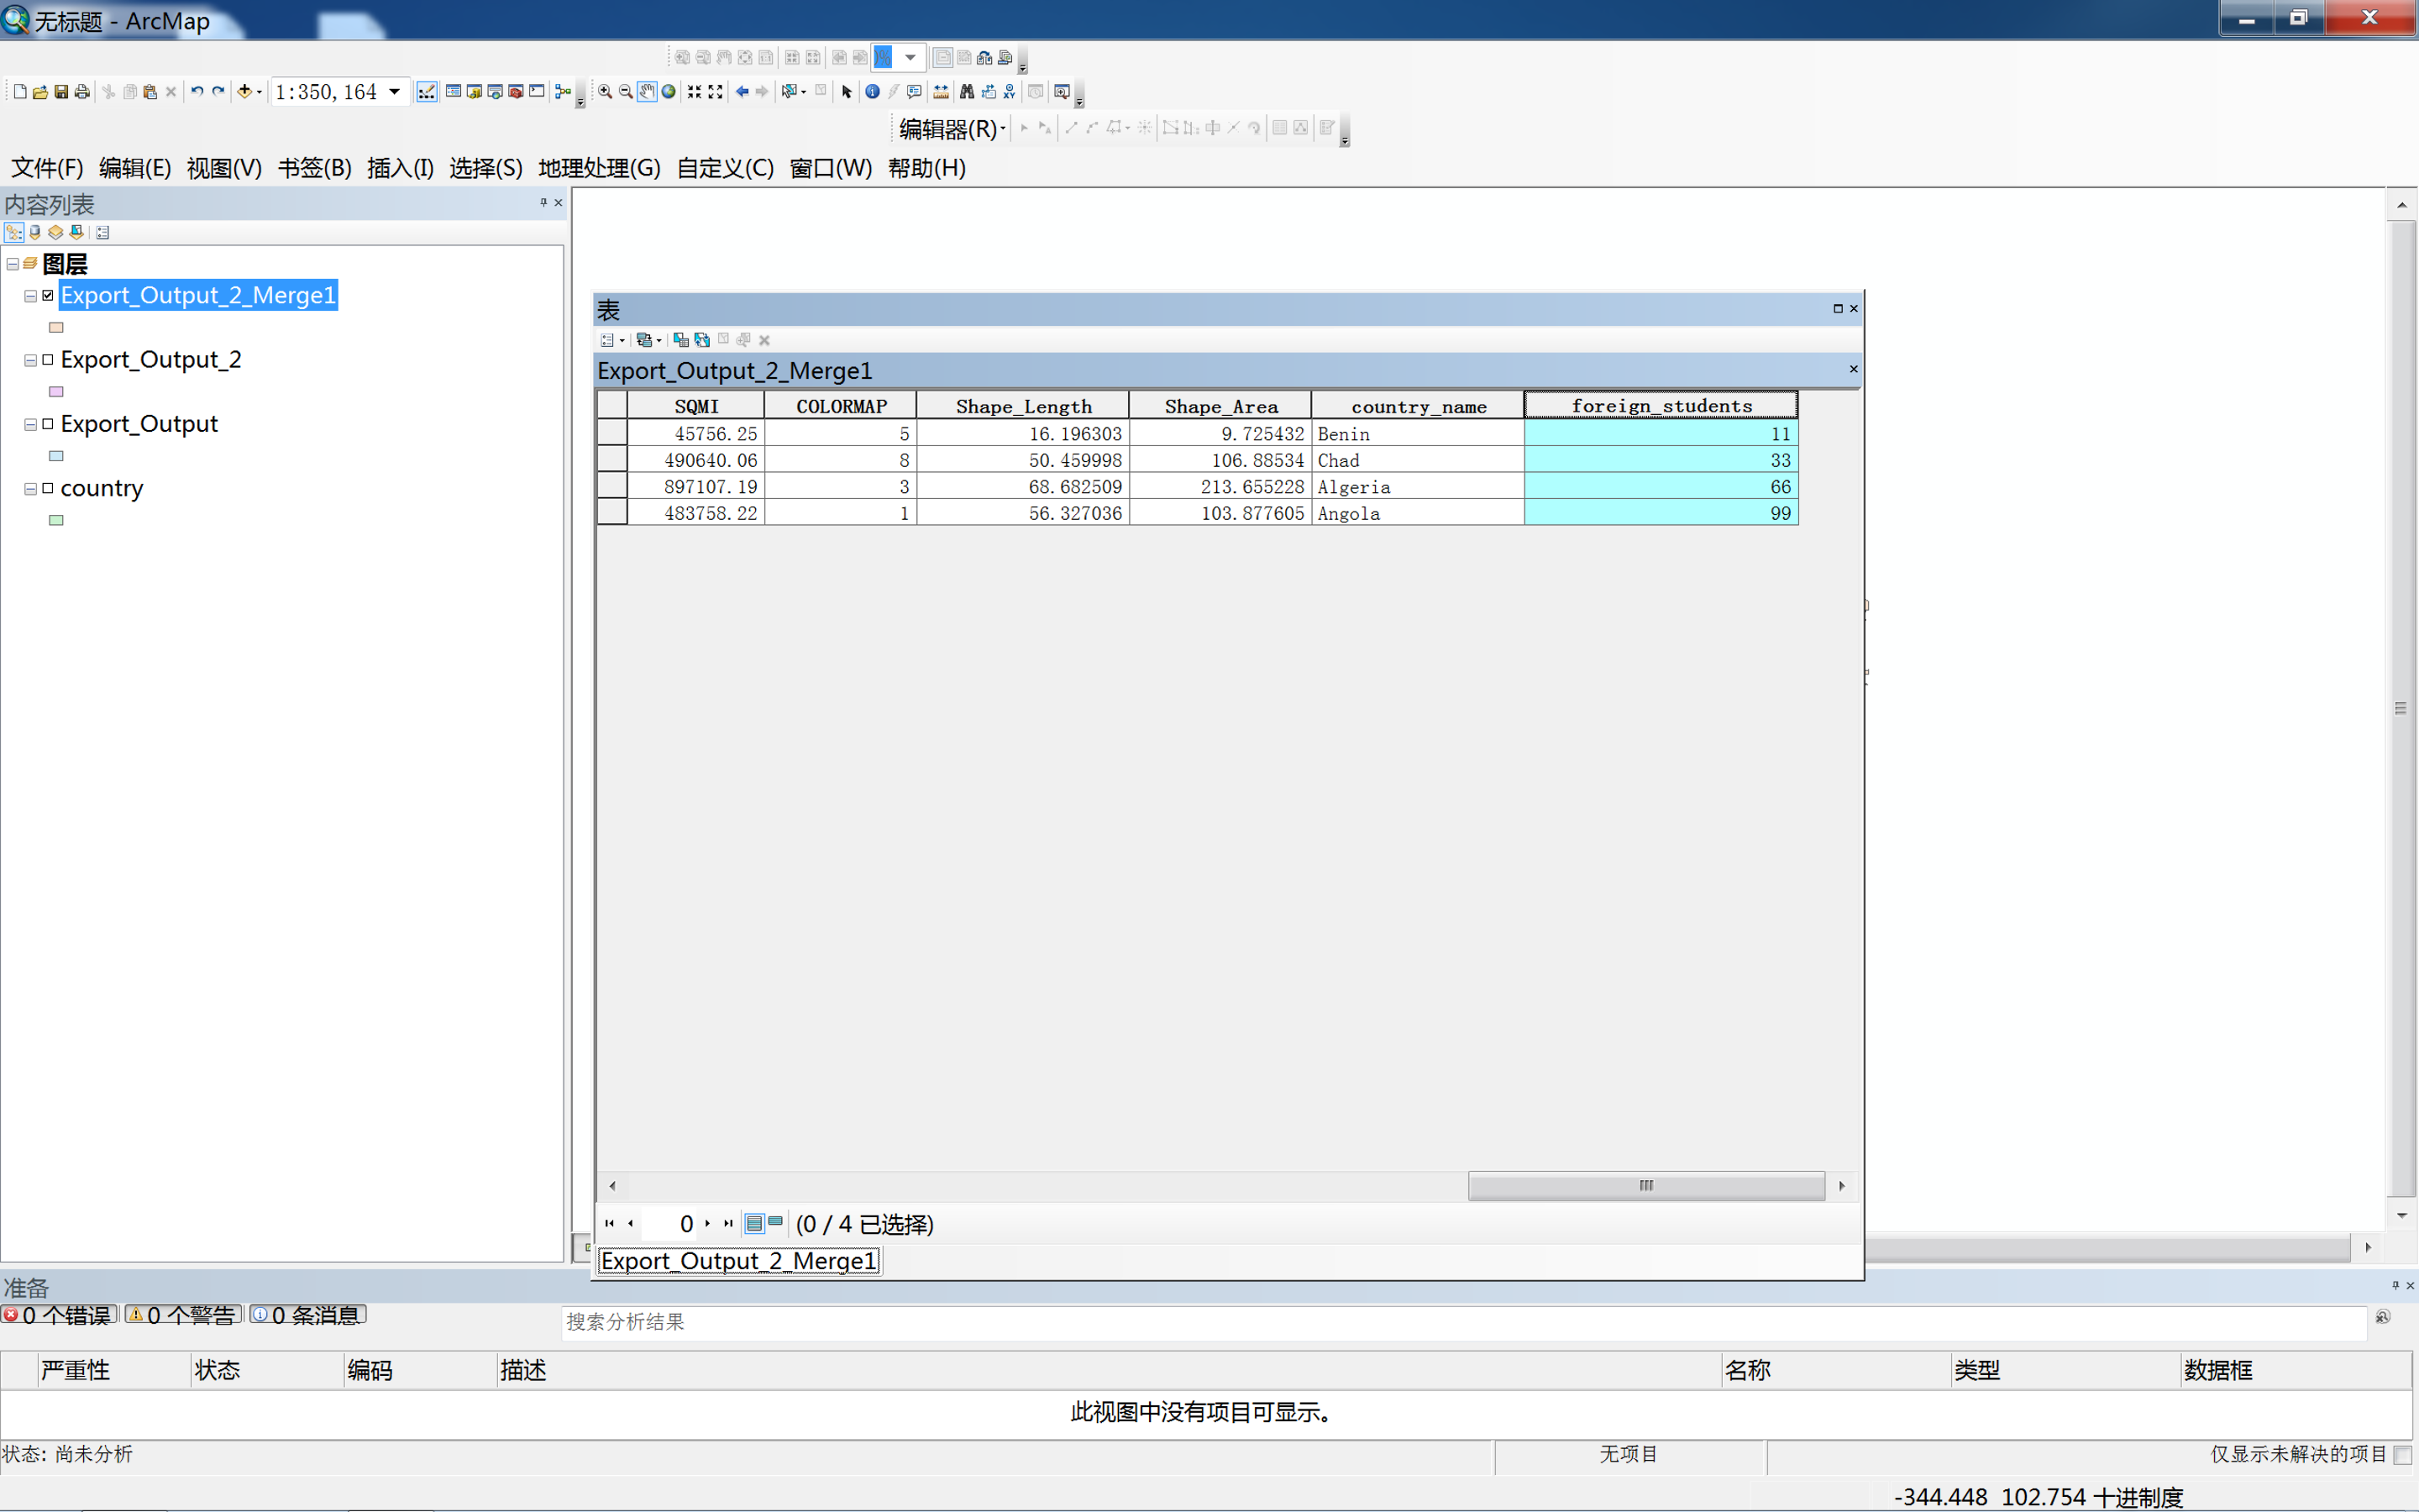Turn on the country layer checkbox
This screenshot has height=1512, width=2419.
pos(48,489)
